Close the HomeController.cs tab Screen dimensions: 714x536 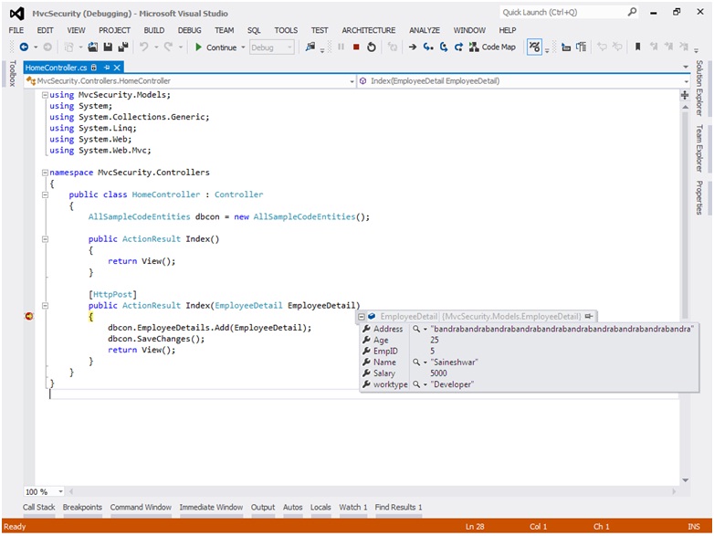(117, 68)
